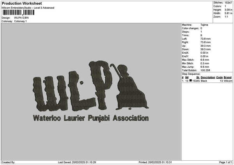Click the Machine value 'Tajima'
Viewport: 234px width, 165px height.
coord(204,25)
